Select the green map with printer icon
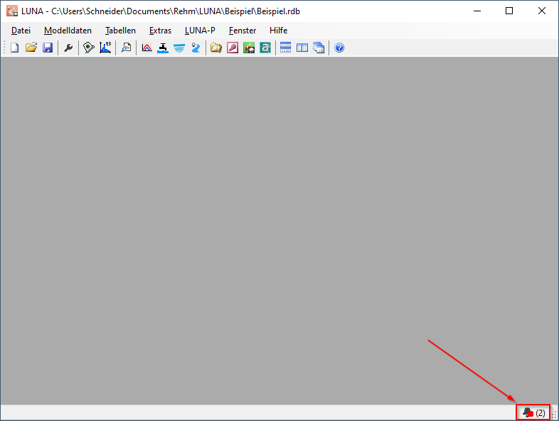Image resolution: width=559 pixels, height=421 pixels. (249, 48)
